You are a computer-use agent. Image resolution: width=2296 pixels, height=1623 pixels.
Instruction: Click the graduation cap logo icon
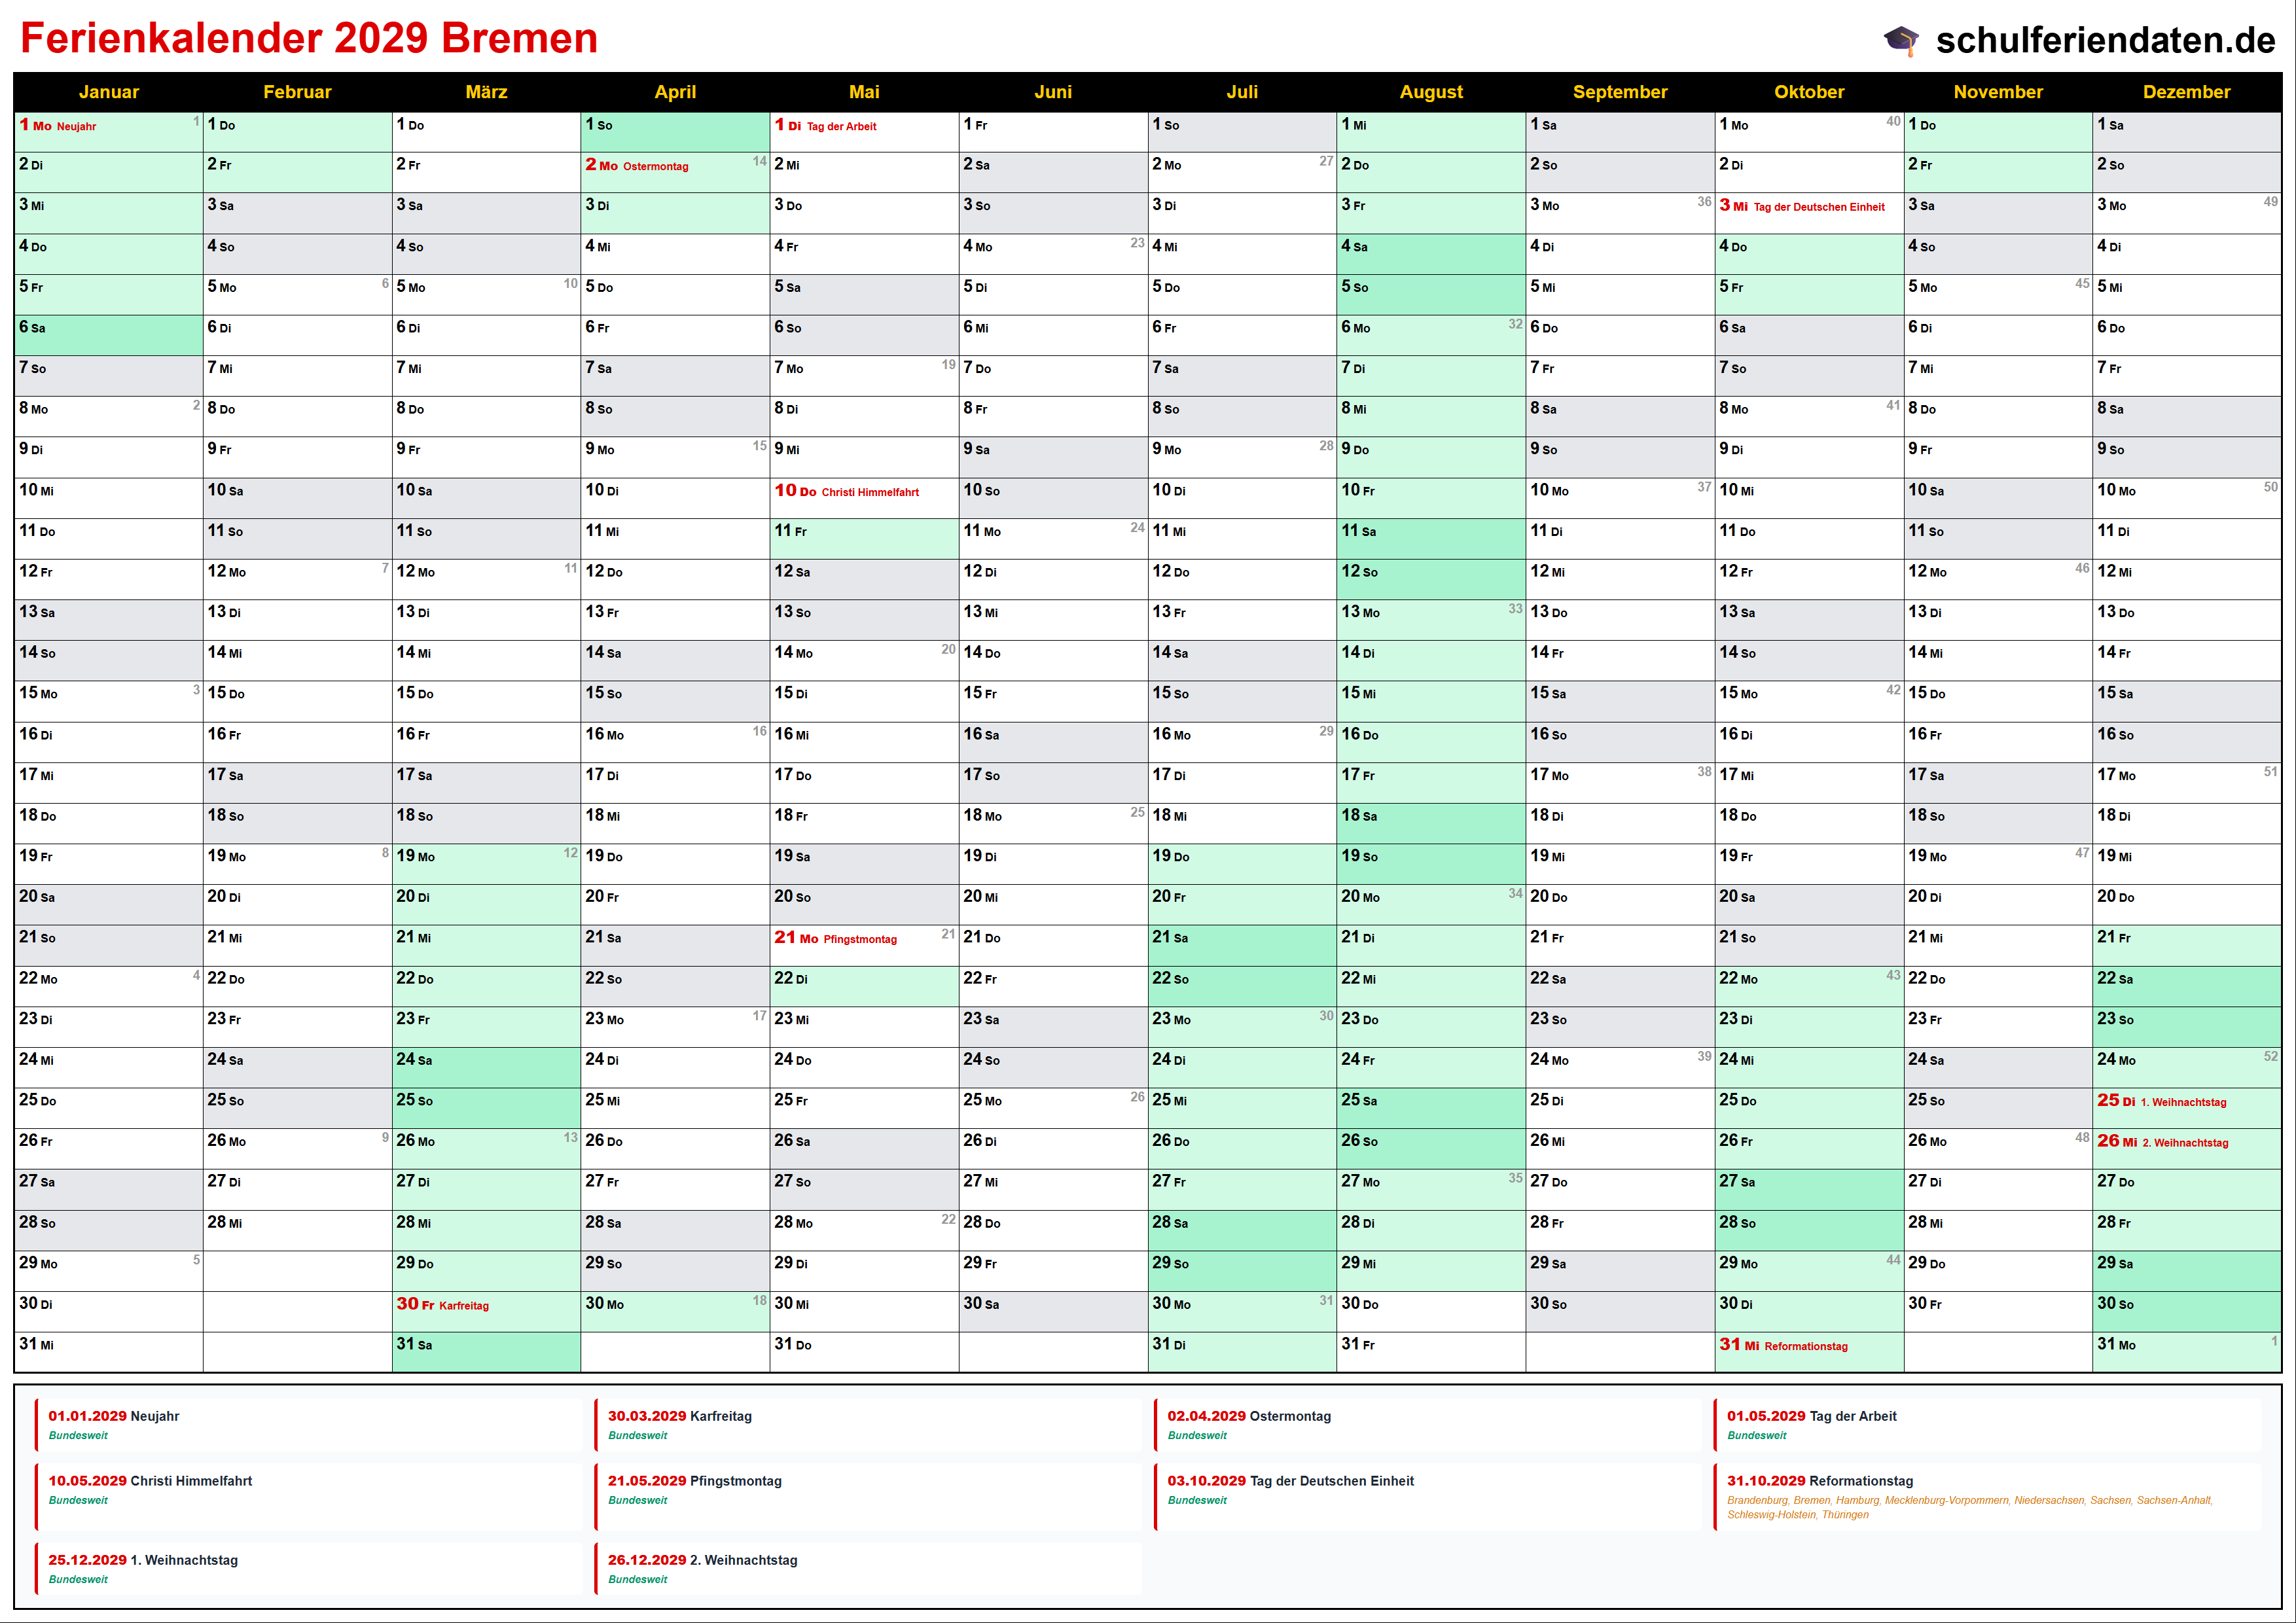(x=1901, y=40)
